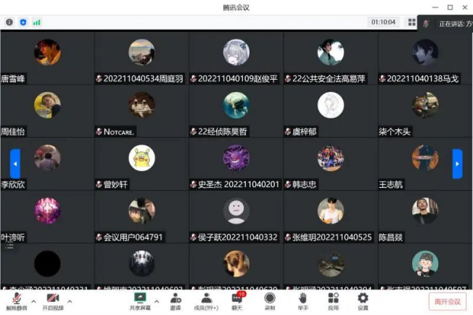Viewport: 473px width, 315px height.
Task: Open members list (成员 99+)
Action: [x=206, y=301]
